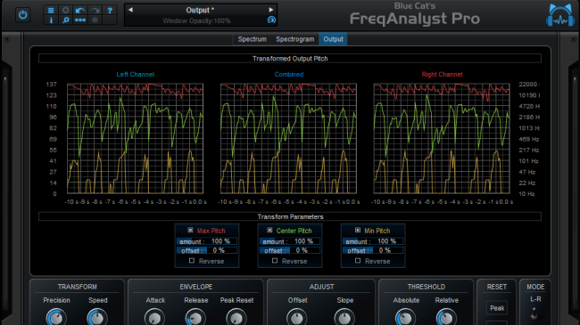Click the Min Pitch offset field
Screen dimensions: 580x325
[x=373, y=250]
